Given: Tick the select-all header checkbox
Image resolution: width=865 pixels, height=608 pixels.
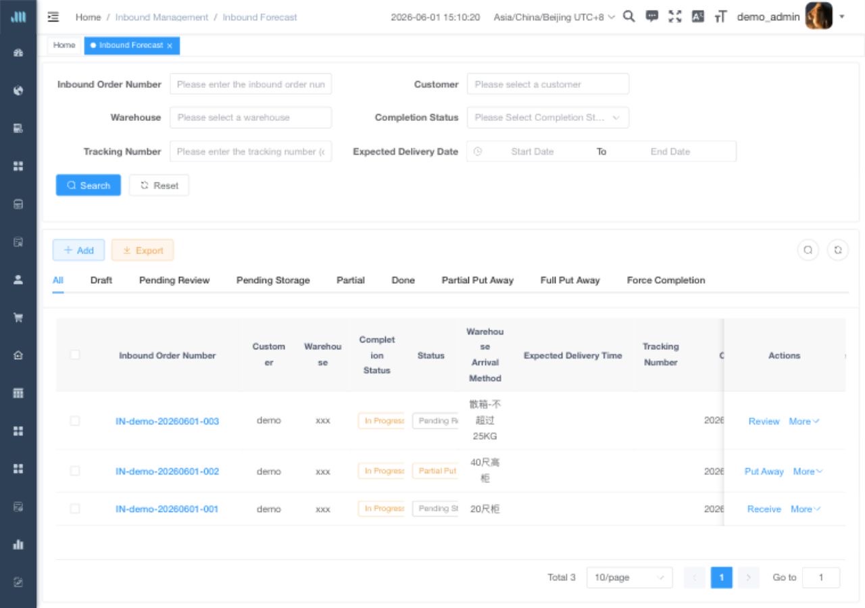Looking at the screenshot, I should click(x=75, y=355).
